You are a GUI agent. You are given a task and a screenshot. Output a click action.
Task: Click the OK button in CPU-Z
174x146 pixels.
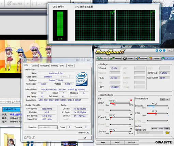point(85,138)
